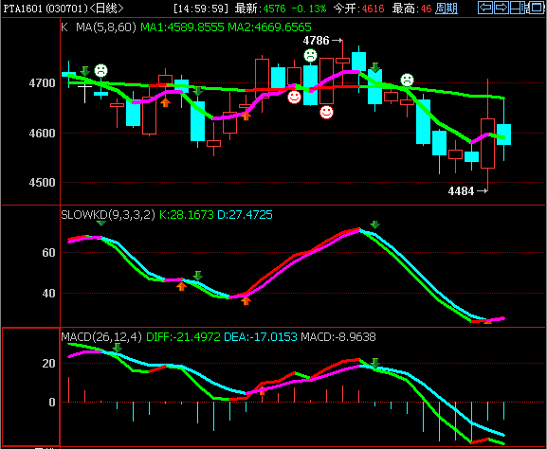
Task: Click the right arrow navigation icon
Action: (501, 8)
